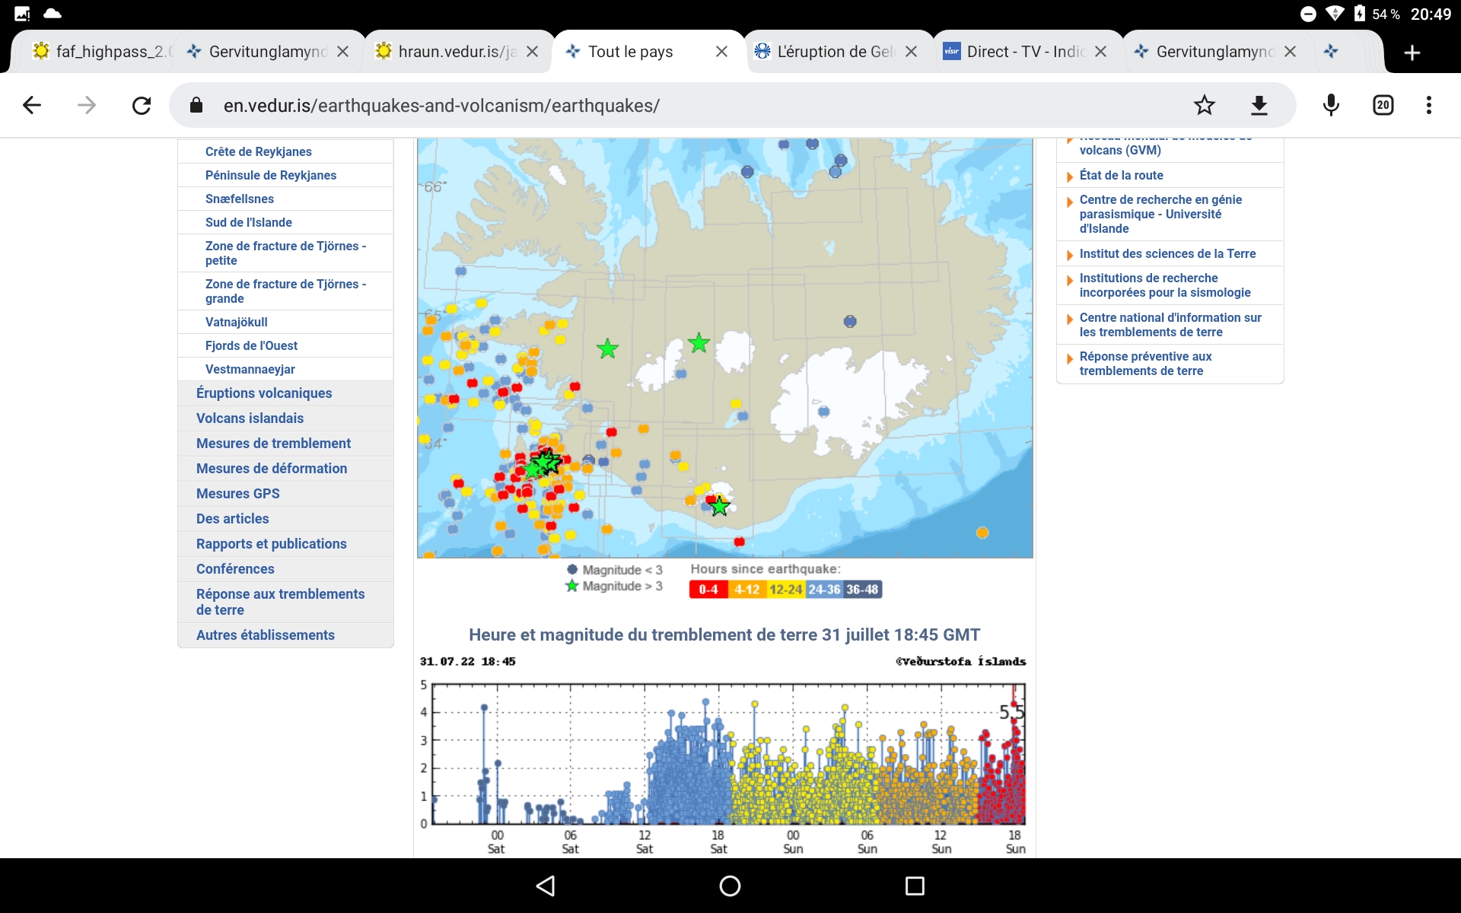This screenshot has width=1461, height=913.
Task: Open Fjords de l'Ouest region
Action: 251,345
